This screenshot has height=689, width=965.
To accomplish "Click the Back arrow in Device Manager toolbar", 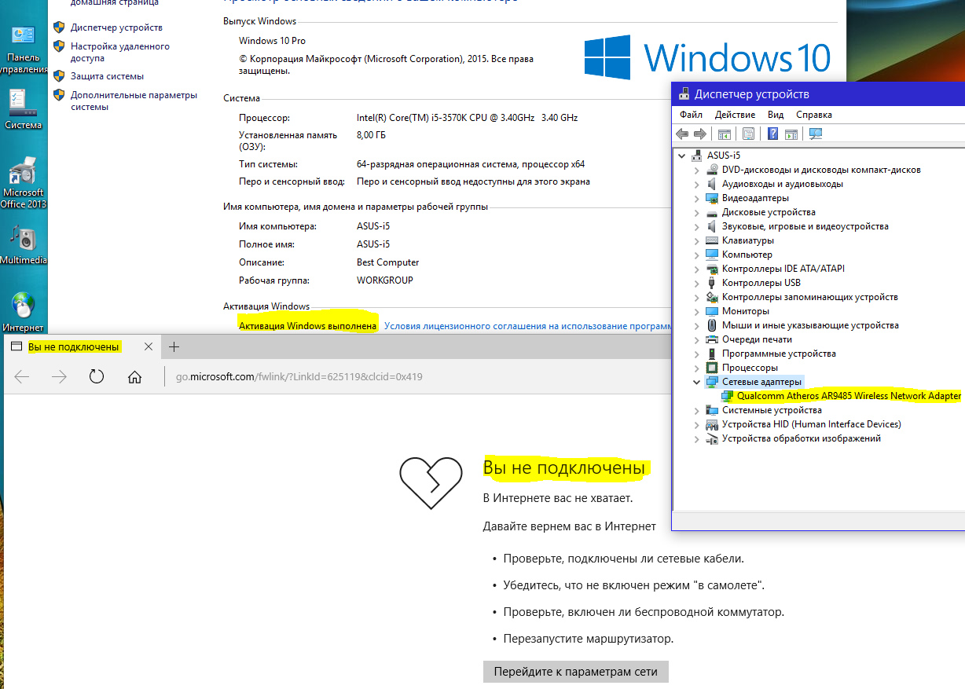I will pyautogui.click(x=683, y=134).
